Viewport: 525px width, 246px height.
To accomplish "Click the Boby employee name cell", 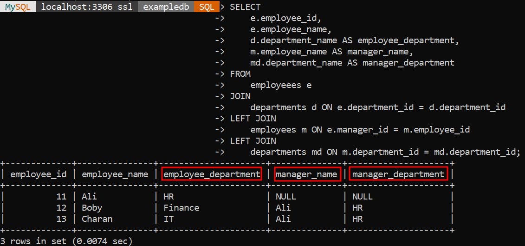I will [x=92, y=208].
